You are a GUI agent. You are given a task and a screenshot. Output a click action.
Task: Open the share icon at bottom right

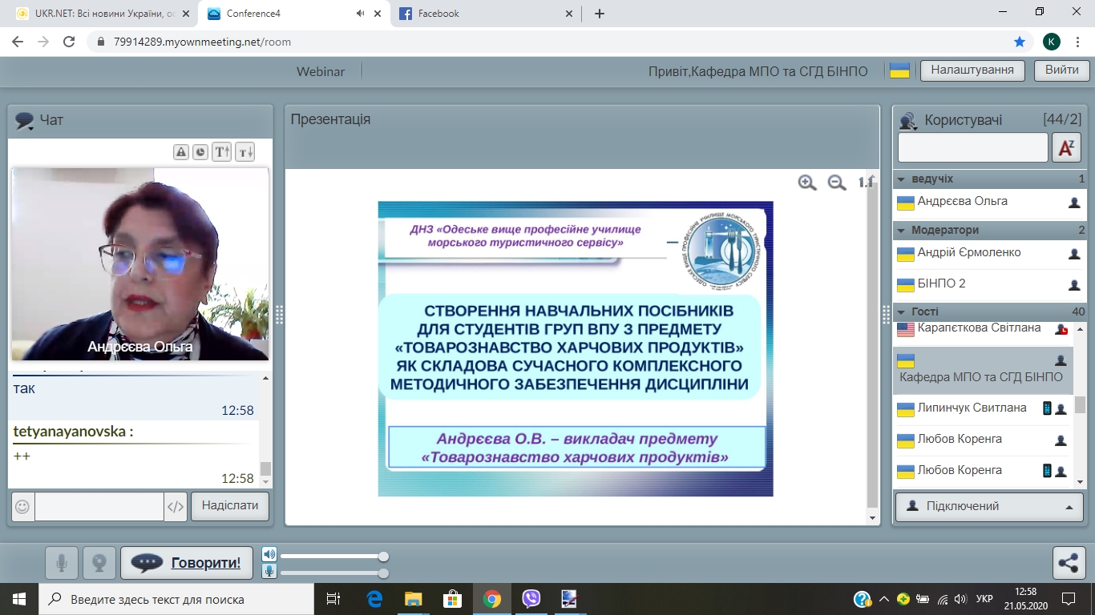pos(1069,562)
